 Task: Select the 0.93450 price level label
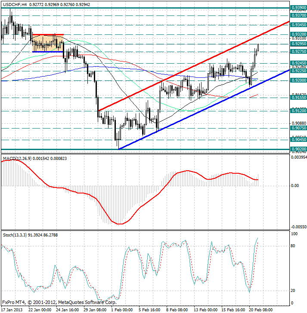[x=299, y=25]
